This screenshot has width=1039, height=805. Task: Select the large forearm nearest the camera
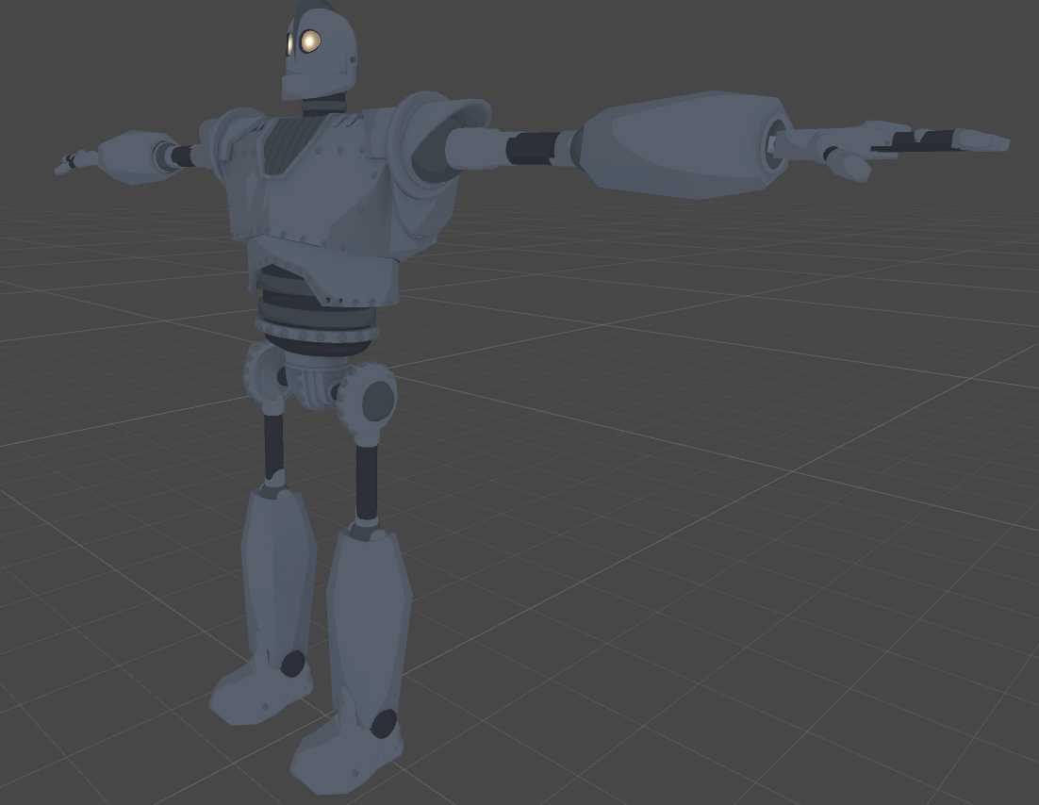coord(679,144)
